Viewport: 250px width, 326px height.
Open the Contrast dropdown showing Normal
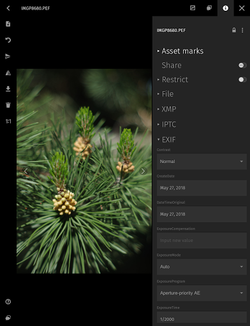pos(202,162)
